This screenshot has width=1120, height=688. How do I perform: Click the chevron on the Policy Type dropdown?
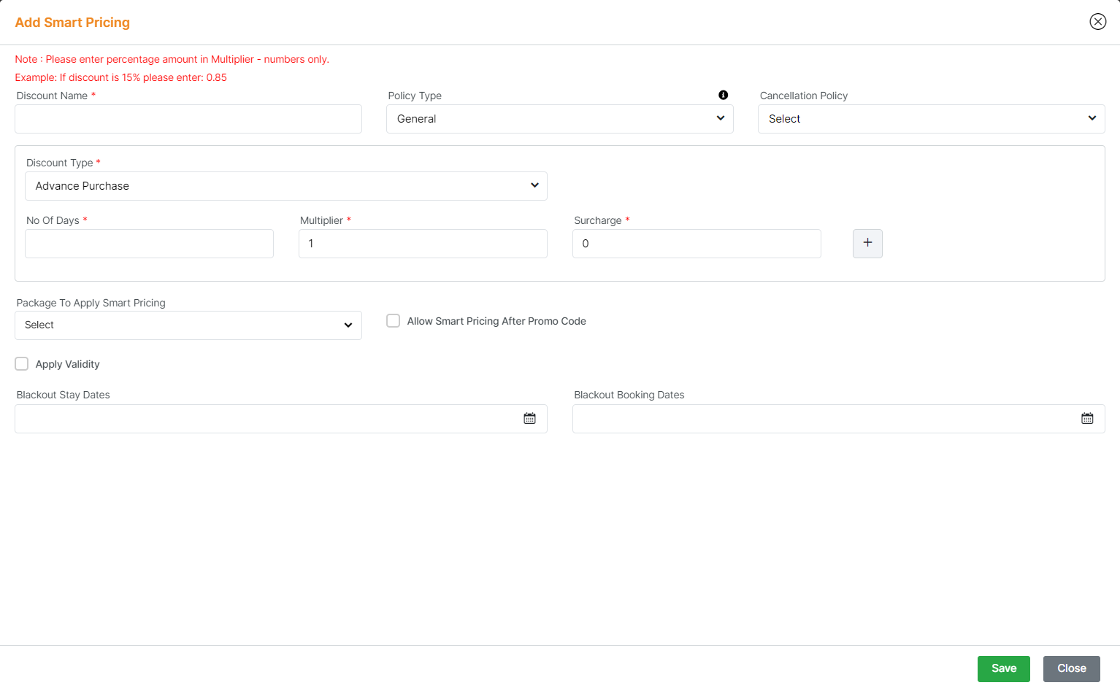721,118
